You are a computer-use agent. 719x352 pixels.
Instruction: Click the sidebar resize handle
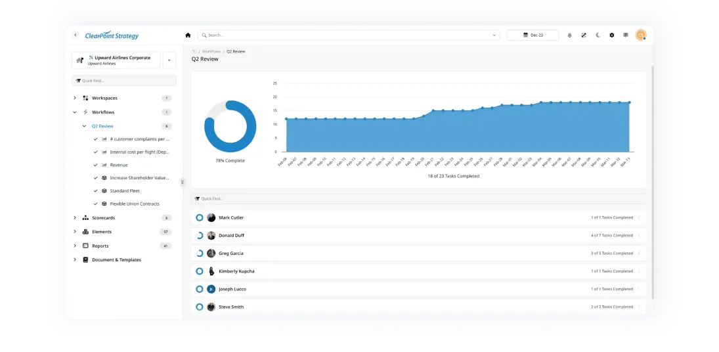(183, 182)
